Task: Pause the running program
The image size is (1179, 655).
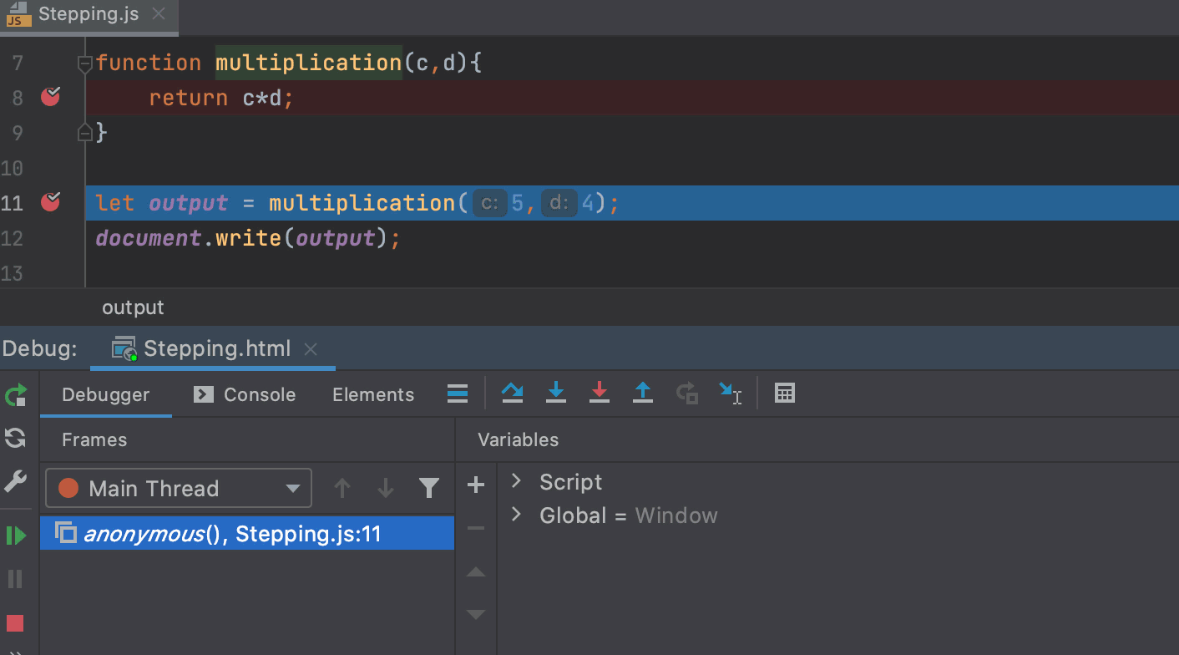Action: 16,578
